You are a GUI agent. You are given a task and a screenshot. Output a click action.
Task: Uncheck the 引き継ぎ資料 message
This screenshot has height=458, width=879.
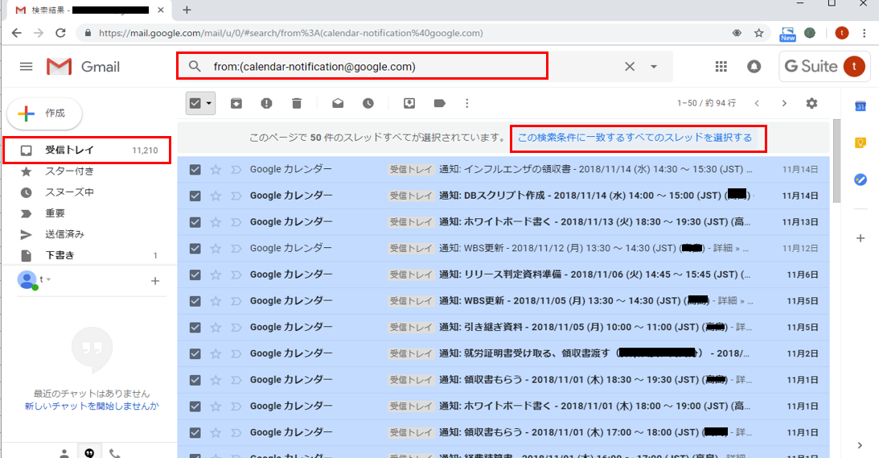click(x=195, y=328)
